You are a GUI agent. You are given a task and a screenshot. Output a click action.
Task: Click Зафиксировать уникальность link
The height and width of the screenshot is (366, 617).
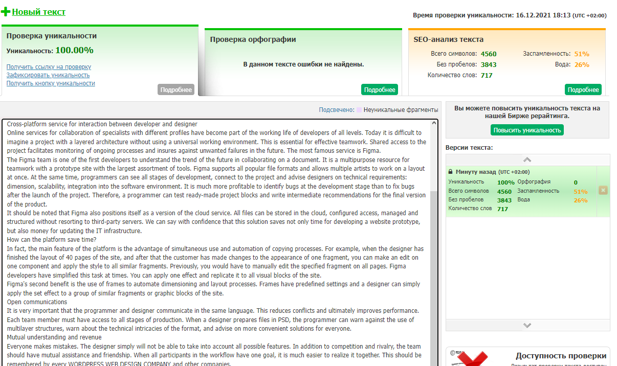(48, 75)
